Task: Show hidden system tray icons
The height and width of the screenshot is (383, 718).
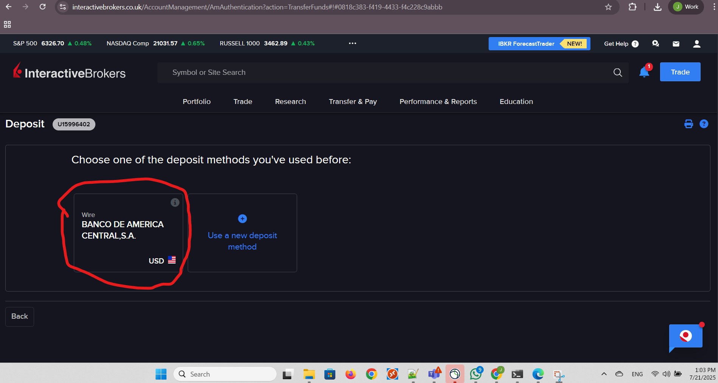Action: [x=604, y=374]
